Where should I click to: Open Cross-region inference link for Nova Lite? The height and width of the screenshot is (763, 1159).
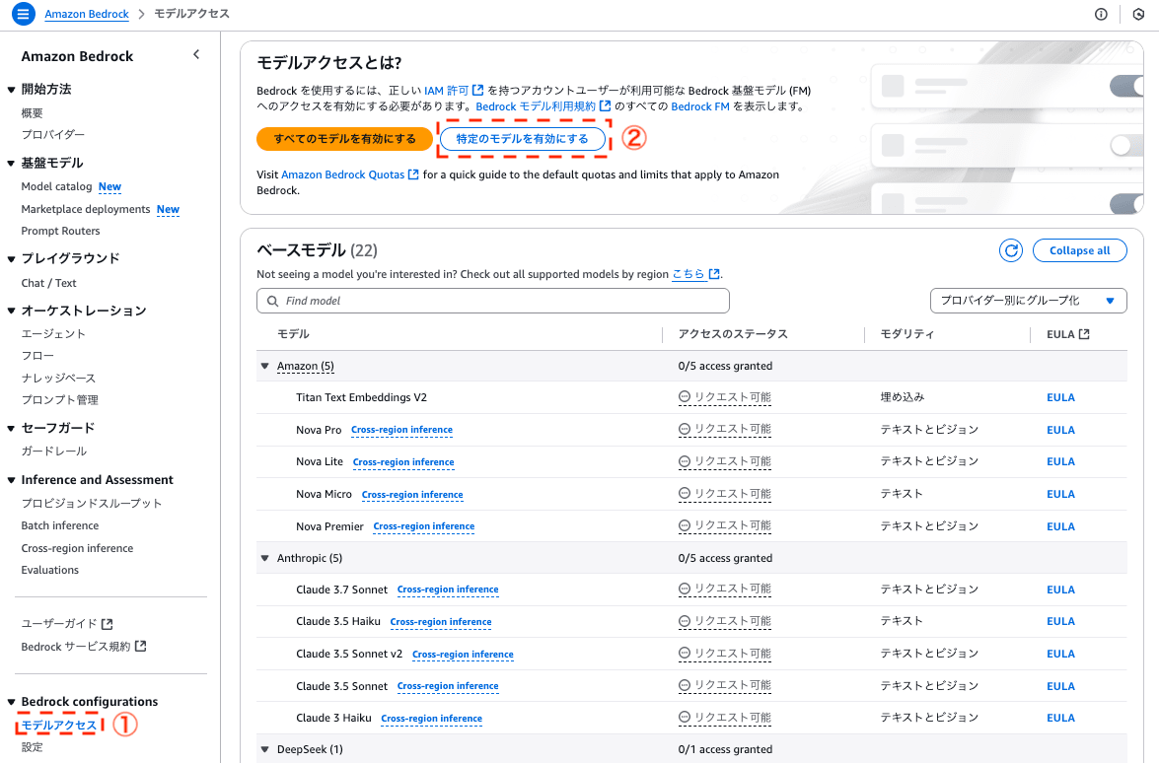click(x=403, y=461)
